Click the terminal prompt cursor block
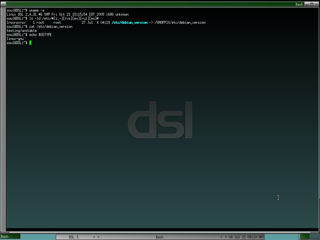The width and height of the screenshot is (320, 240). 30,42
